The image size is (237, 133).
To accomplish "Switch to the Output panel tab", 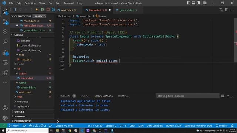I will coord(85,96).
